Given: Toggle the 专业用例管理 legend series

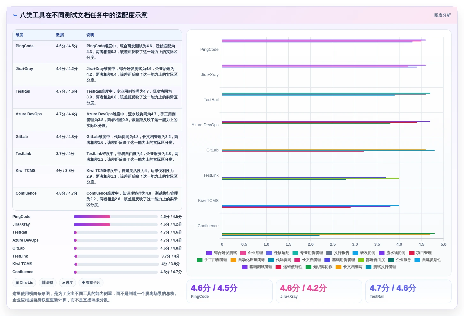Looking at the screenshot, I should (x=308, y=253).
